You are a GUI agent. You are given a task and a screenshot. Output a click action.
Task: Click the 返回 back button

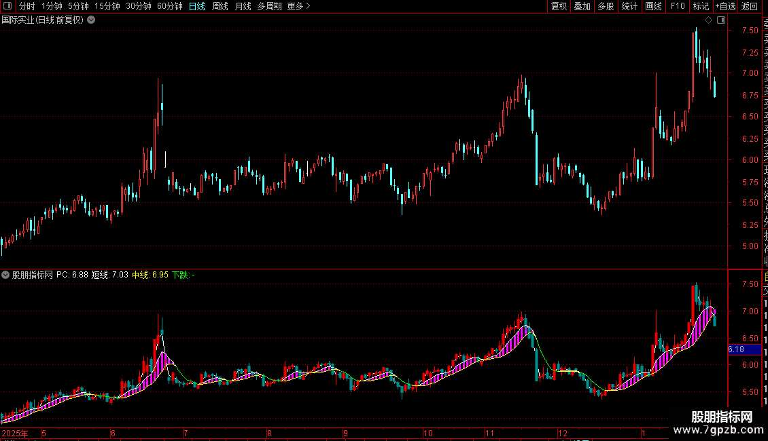click(x=750, y=6)
